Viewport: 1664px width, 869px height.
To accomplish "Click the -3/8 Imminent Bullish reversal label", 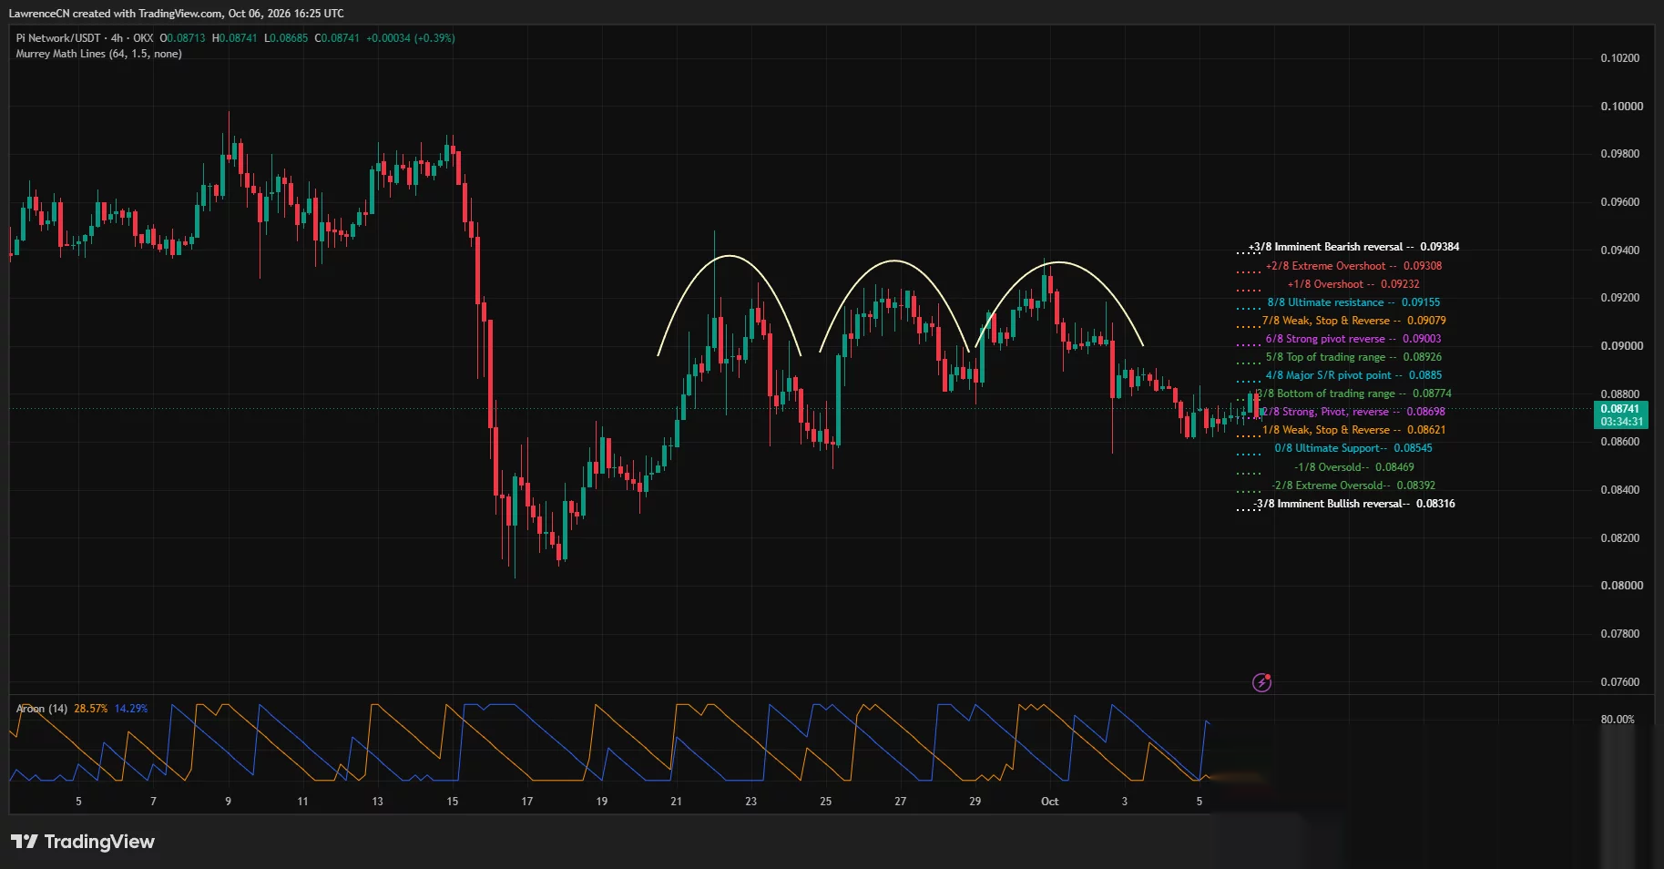I will (x=1353, y=504).
